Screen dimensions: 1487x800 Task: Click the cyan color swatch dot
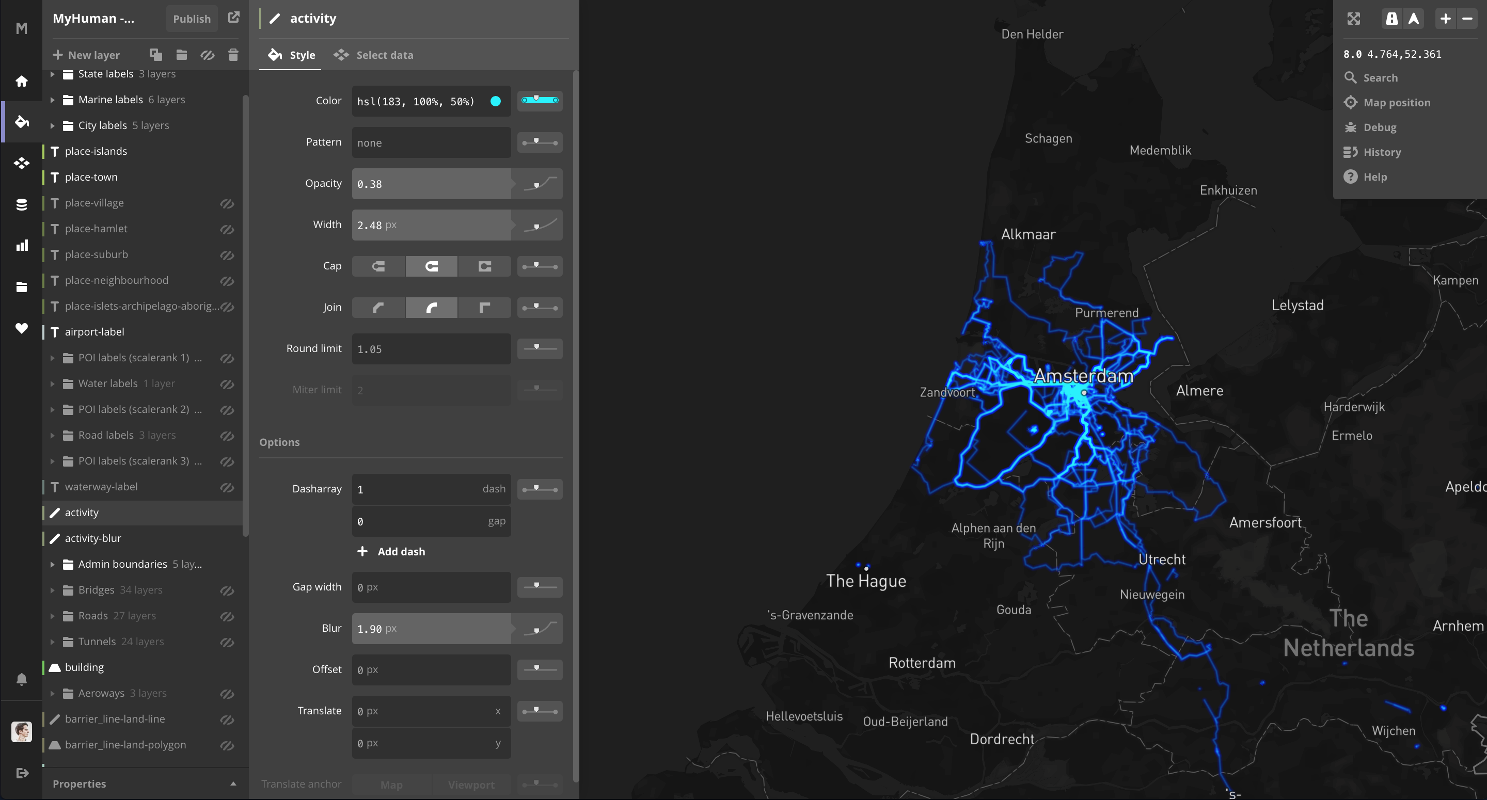495,102
